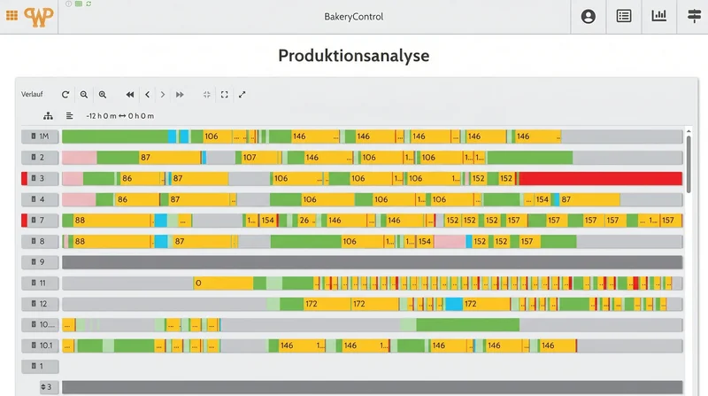The height and width of the screenshot is (396, 708).
Task: Zoom in the timeline view
Action: [x=103, y=95]
